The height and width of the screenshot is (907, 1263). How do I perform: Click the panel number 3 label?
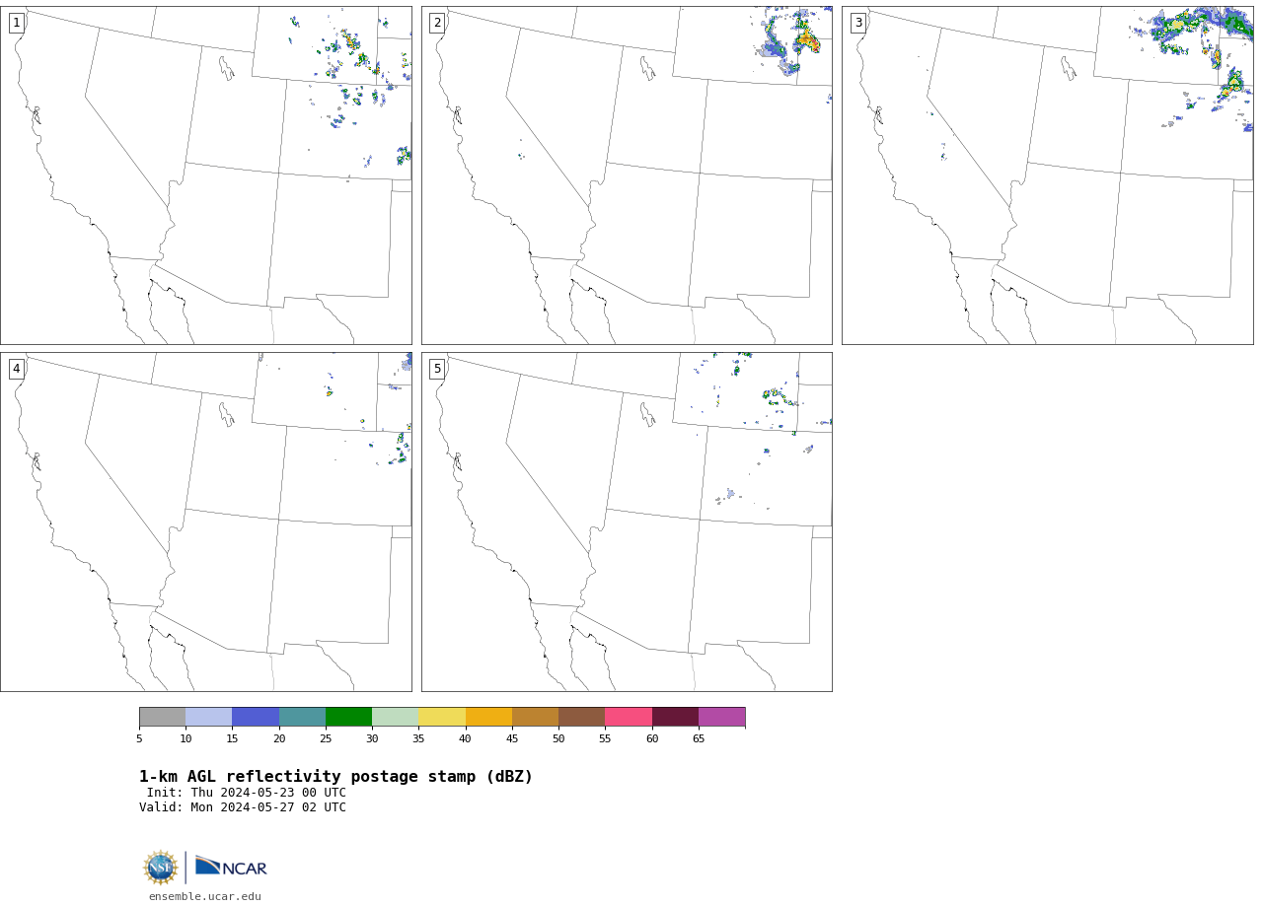857,23
